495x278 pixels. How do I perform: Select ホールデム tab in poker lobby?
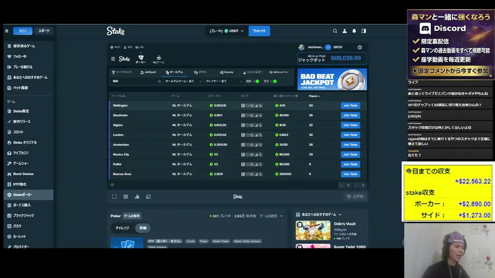coord(174,72)
